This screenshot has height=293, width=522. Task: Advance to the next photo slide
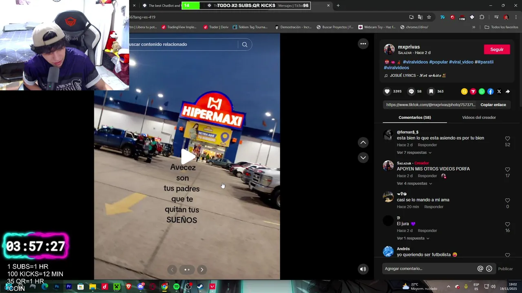click(202, 269)
